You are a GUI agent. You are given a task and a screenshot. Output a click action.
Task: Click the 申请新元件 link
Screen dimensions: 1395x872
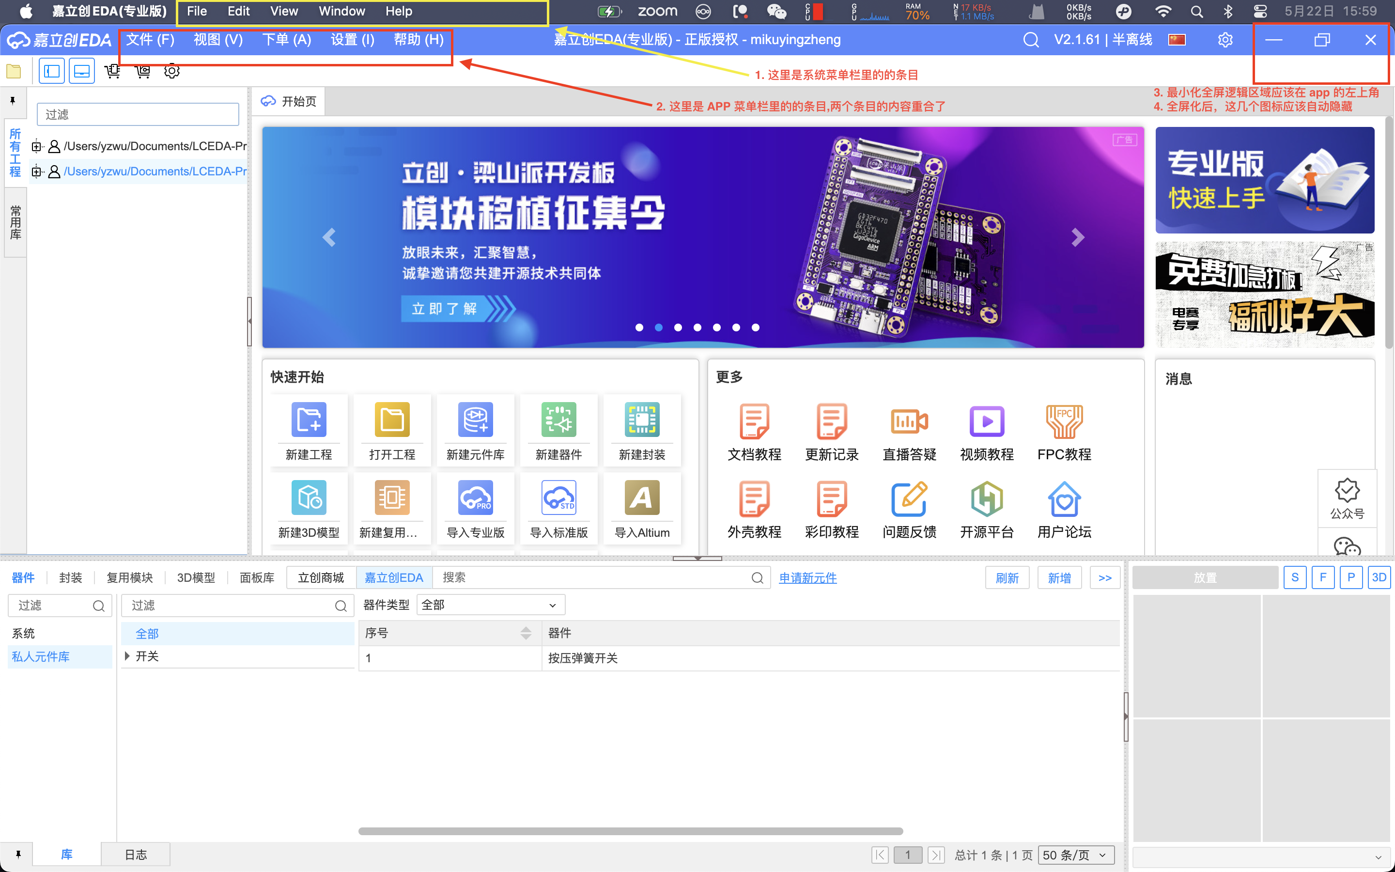(807, 578)
